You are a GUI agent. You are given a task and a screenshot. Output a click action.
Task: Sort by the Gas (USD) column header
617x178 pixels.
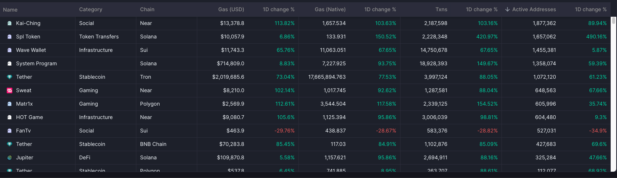[x=231, y=9]
